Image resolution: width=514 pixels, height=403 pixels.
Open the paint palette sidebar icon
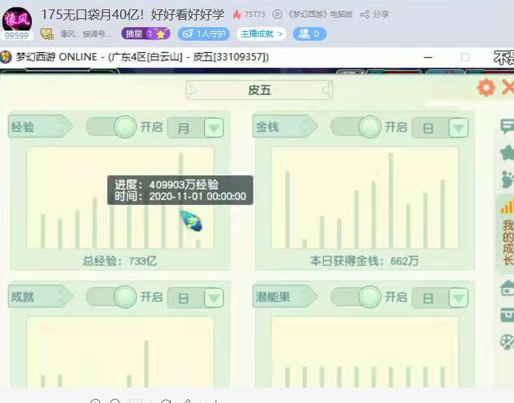click(x=507, y=342)
